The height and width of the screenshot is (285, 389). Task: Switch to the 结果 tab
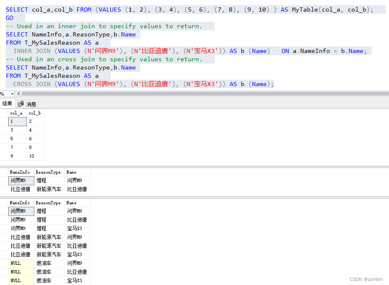coord(7,103)
